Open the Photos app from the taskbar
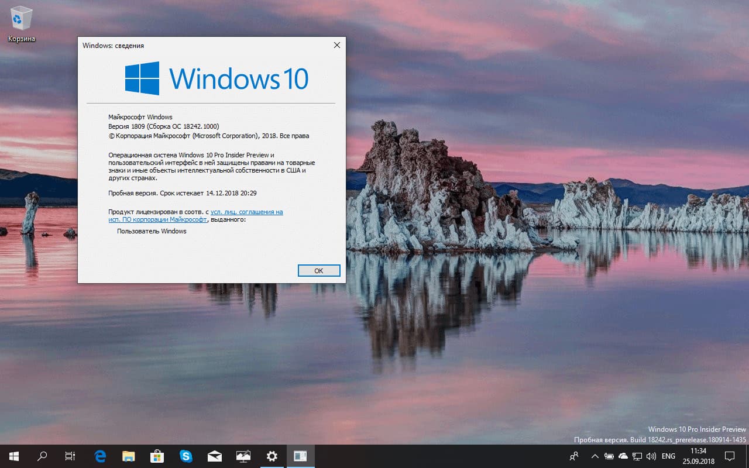This screenshot has width=749, height=468. (x=243, y=456)
